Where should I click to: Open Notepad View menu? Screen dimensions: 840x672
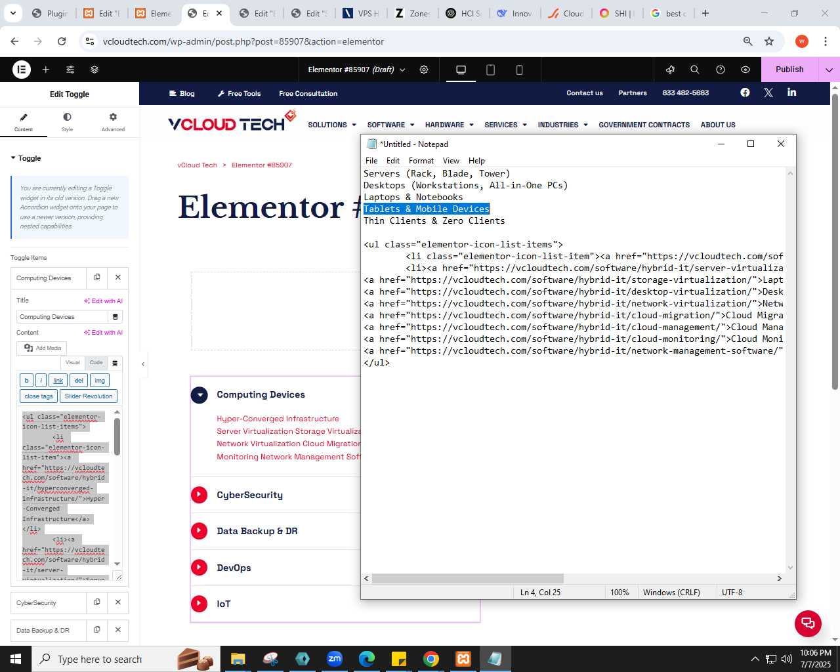[x=451, y=161]
